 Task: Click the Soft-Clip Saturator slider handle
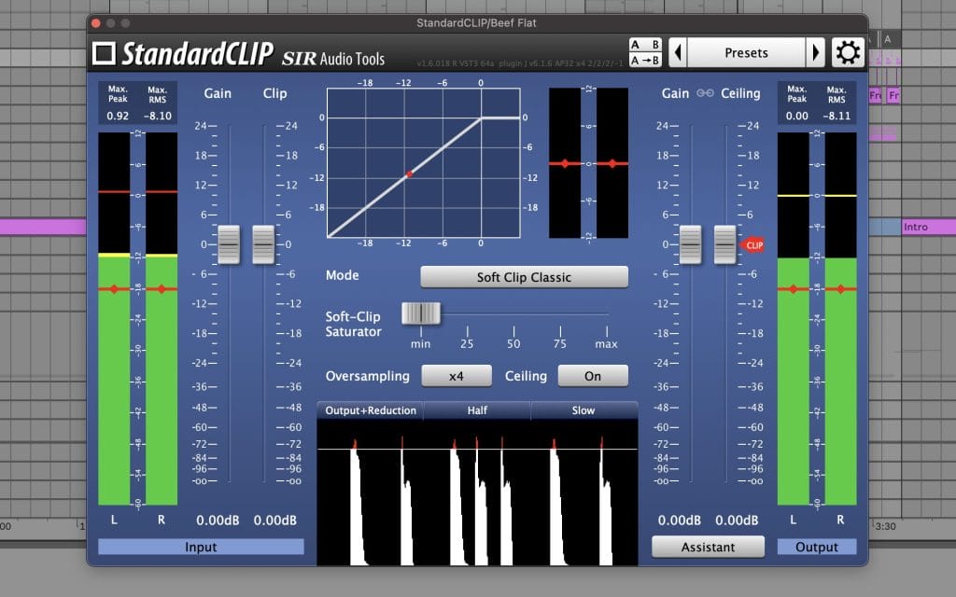(420, 313)
